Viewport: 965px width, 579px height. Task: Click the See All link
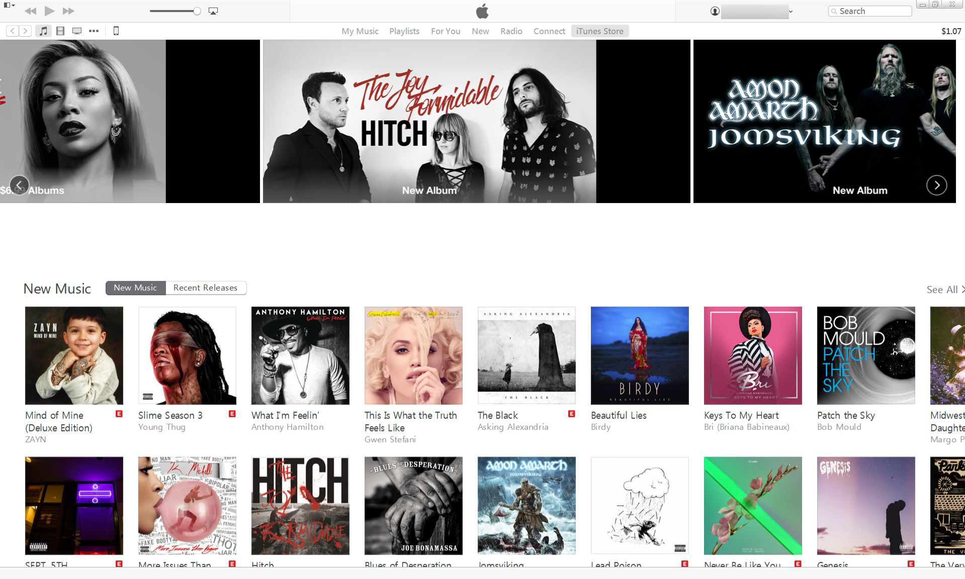coord(944,289)
